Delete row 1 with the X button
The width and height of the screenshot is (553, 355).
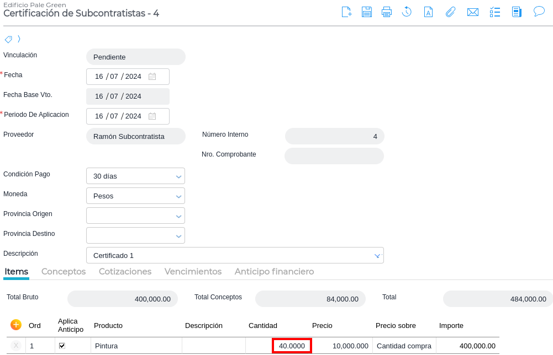16,346
